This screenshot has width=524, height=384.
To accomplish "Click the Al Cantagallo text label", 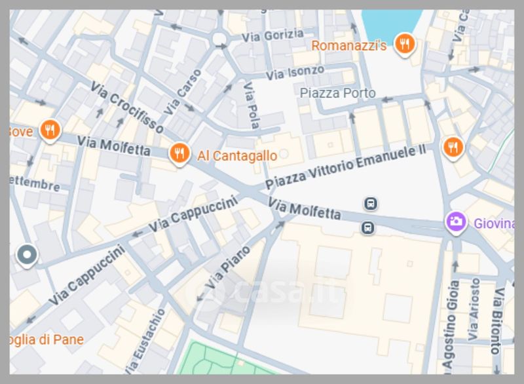I will (x=237, y=156).
